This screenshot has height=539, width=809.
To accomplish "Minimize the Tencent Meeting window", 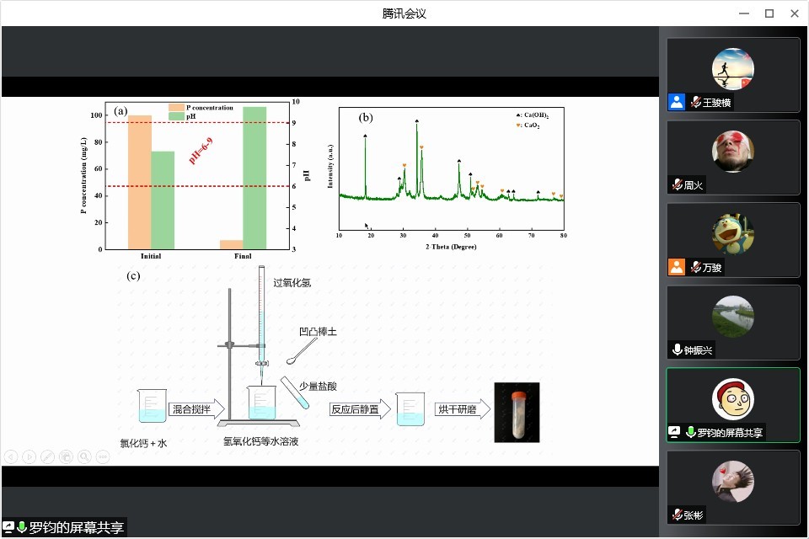I will (x=743, y=13).
